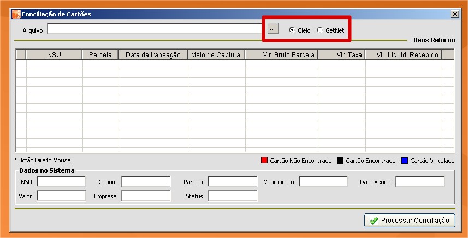Click Vlr. Liquid. Recebido column header

(404, 55)
